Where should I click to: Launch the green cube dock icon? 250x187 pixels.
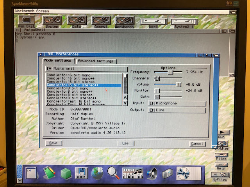coord(66,173)
